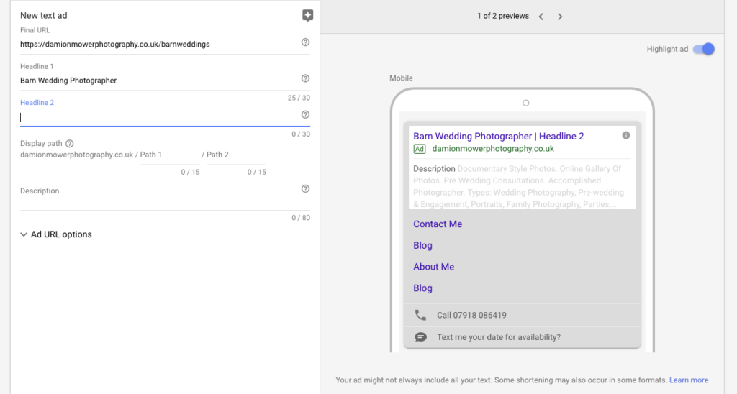
Task: Click the '1 of 2 previews' text
Action: (503, 16)
